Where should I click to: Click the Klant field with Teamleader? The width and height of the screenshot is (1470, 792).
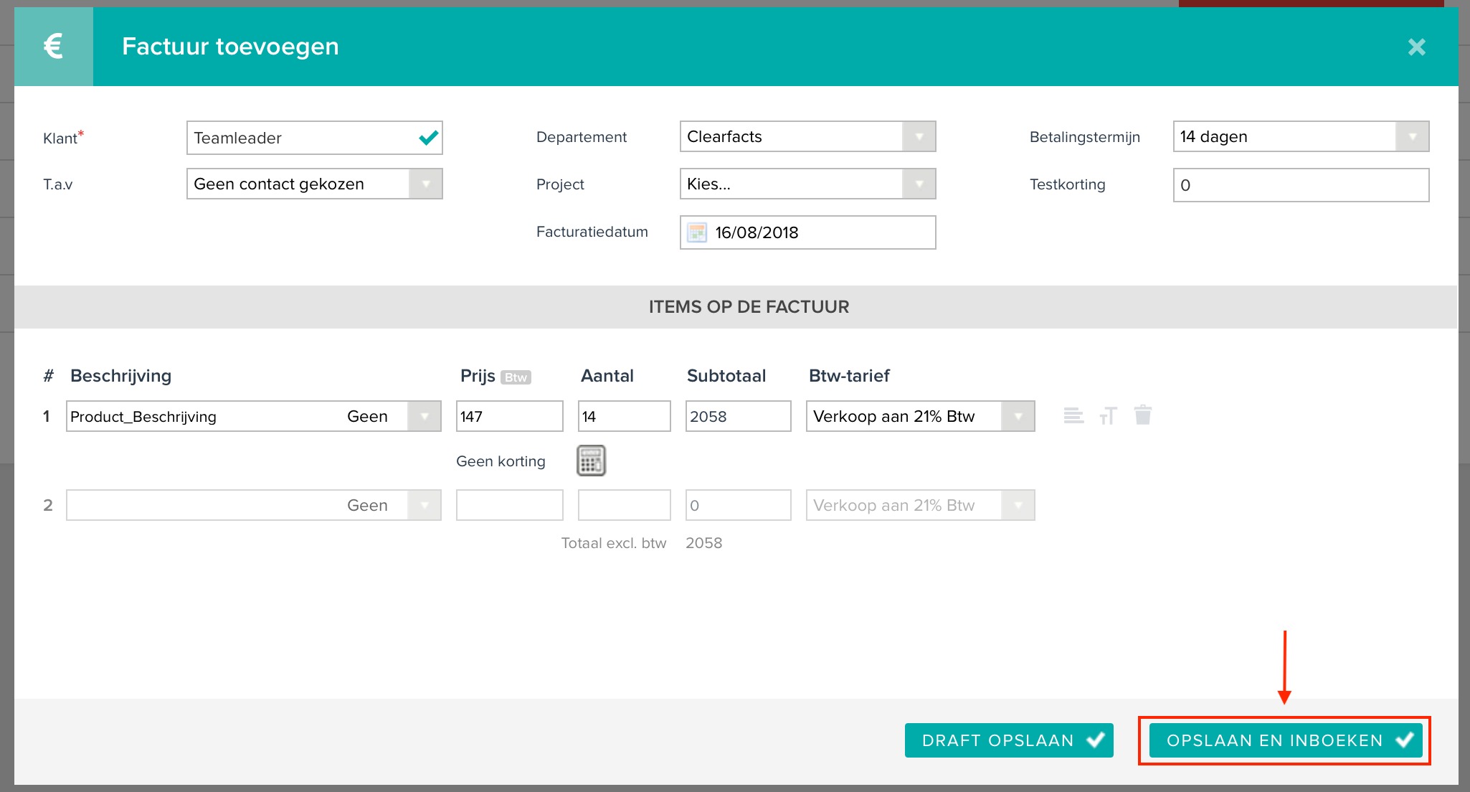click(314, 138)
